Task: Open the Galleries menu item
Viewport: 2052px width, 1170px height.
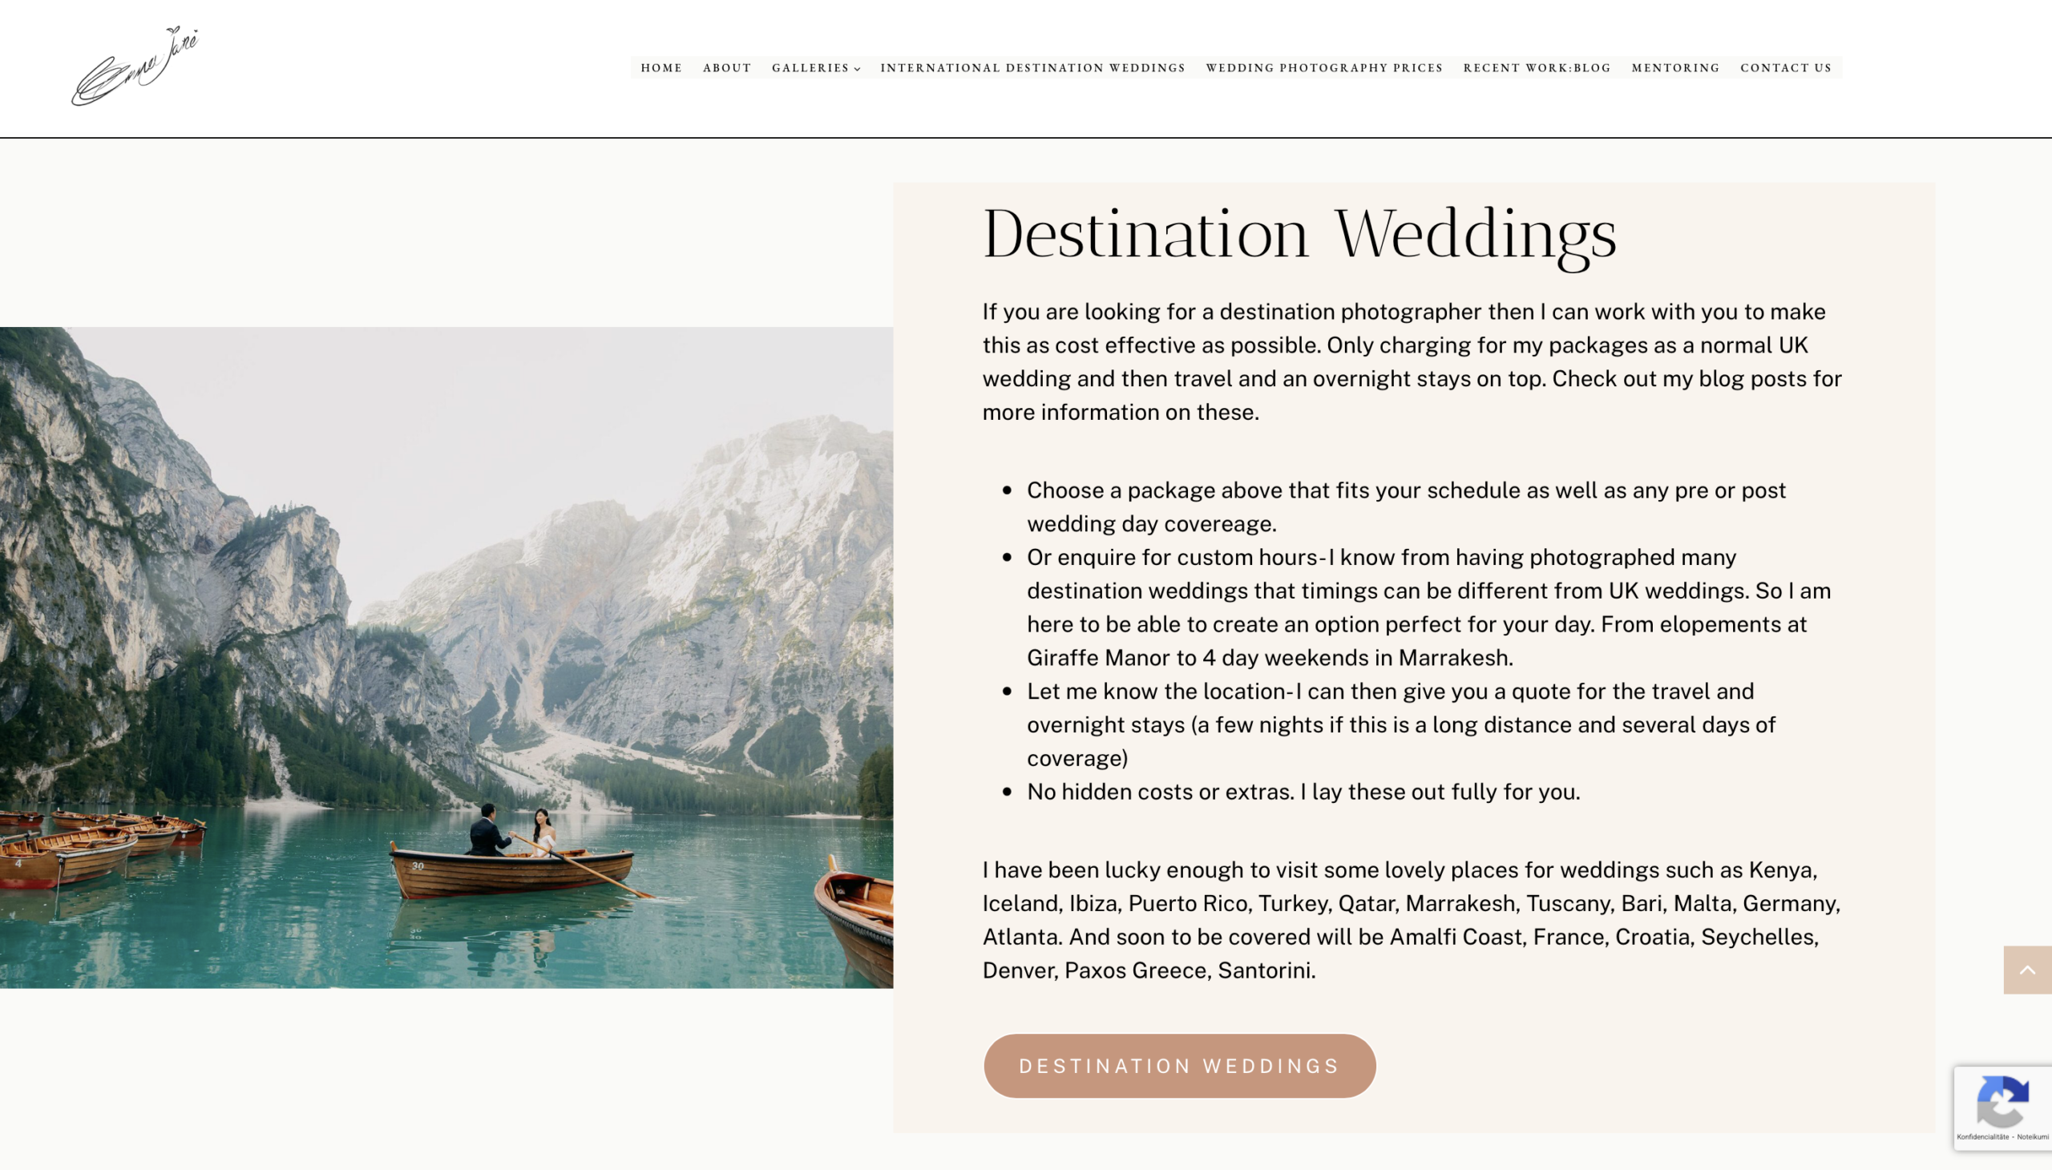Action: (810, 68)
